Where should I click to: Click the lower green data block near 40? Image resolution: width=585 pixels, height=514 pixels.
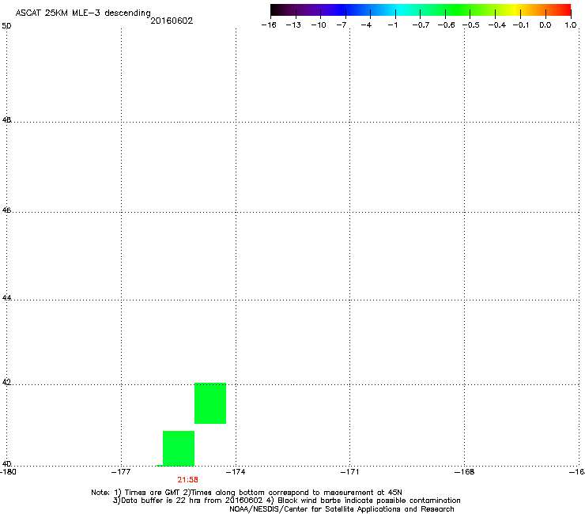(x=179, y=448)
